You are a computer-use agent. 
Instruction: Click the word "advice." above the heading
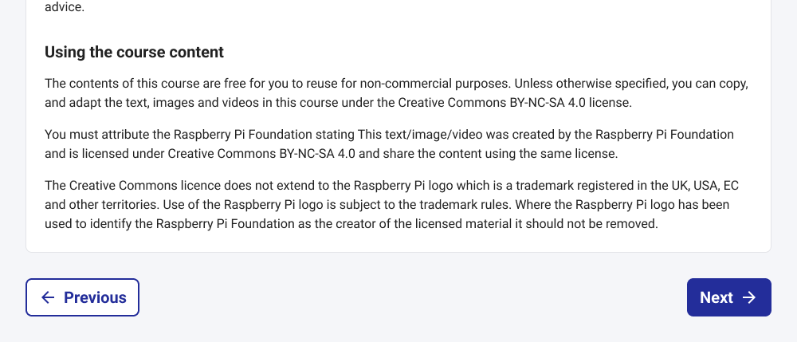click(65, 7)
